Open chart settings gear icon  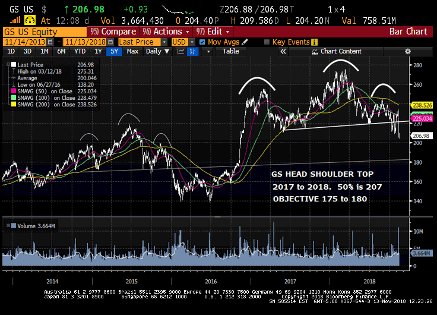[x=408, y=51]
